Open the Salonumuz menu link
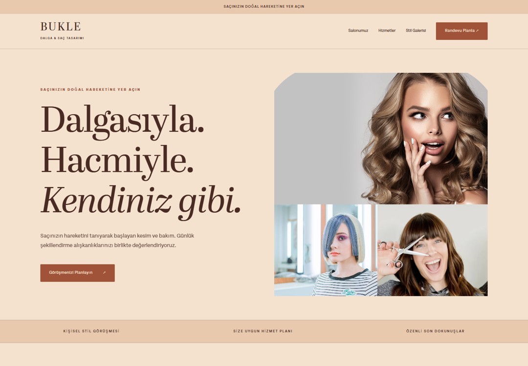This screenshot has width=528, height=366. coord(358,31)
